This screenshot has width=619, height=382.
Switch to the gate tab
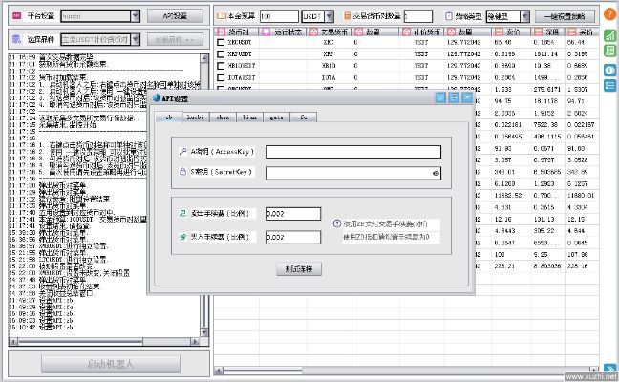click(276, 117)
